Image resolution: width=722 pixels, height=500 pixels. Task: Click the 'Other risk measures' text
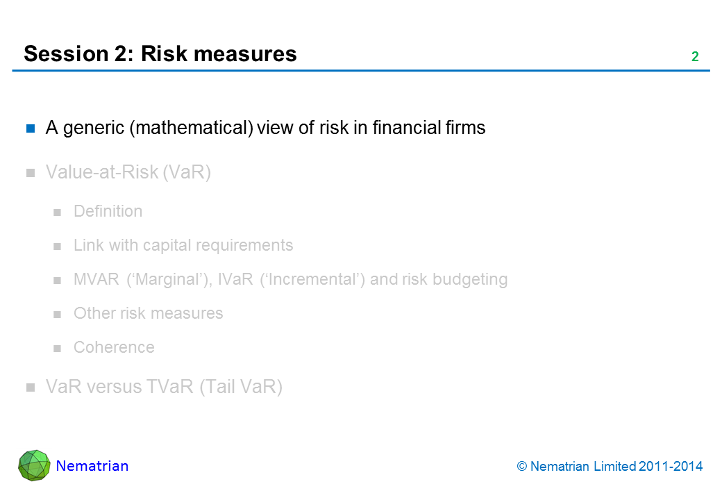tap(149, 313)
